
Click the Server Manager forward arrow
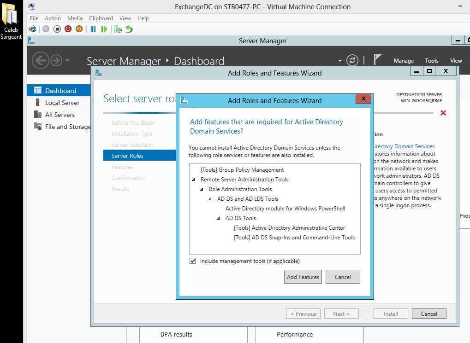click(56, 60)
